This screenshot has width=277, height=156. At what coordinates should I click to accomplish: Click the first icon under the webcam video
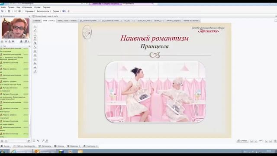(2, 42)
